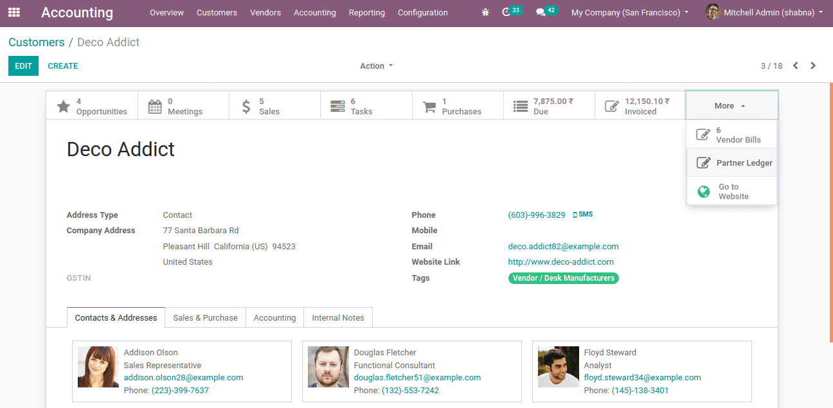Image resolution: width=833 pixels, height=408 pixels.
Task: Click the Purchases shopping cart icon
Action: [429, 107]
